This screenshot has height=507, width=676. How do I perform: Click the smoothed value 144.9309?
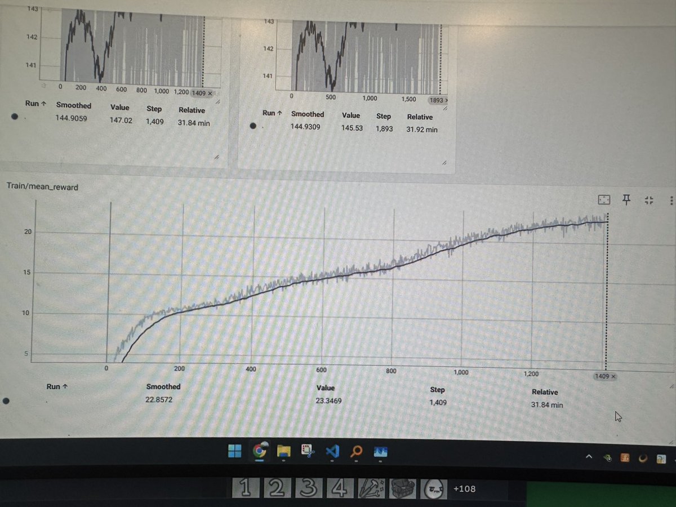[305, 127]
